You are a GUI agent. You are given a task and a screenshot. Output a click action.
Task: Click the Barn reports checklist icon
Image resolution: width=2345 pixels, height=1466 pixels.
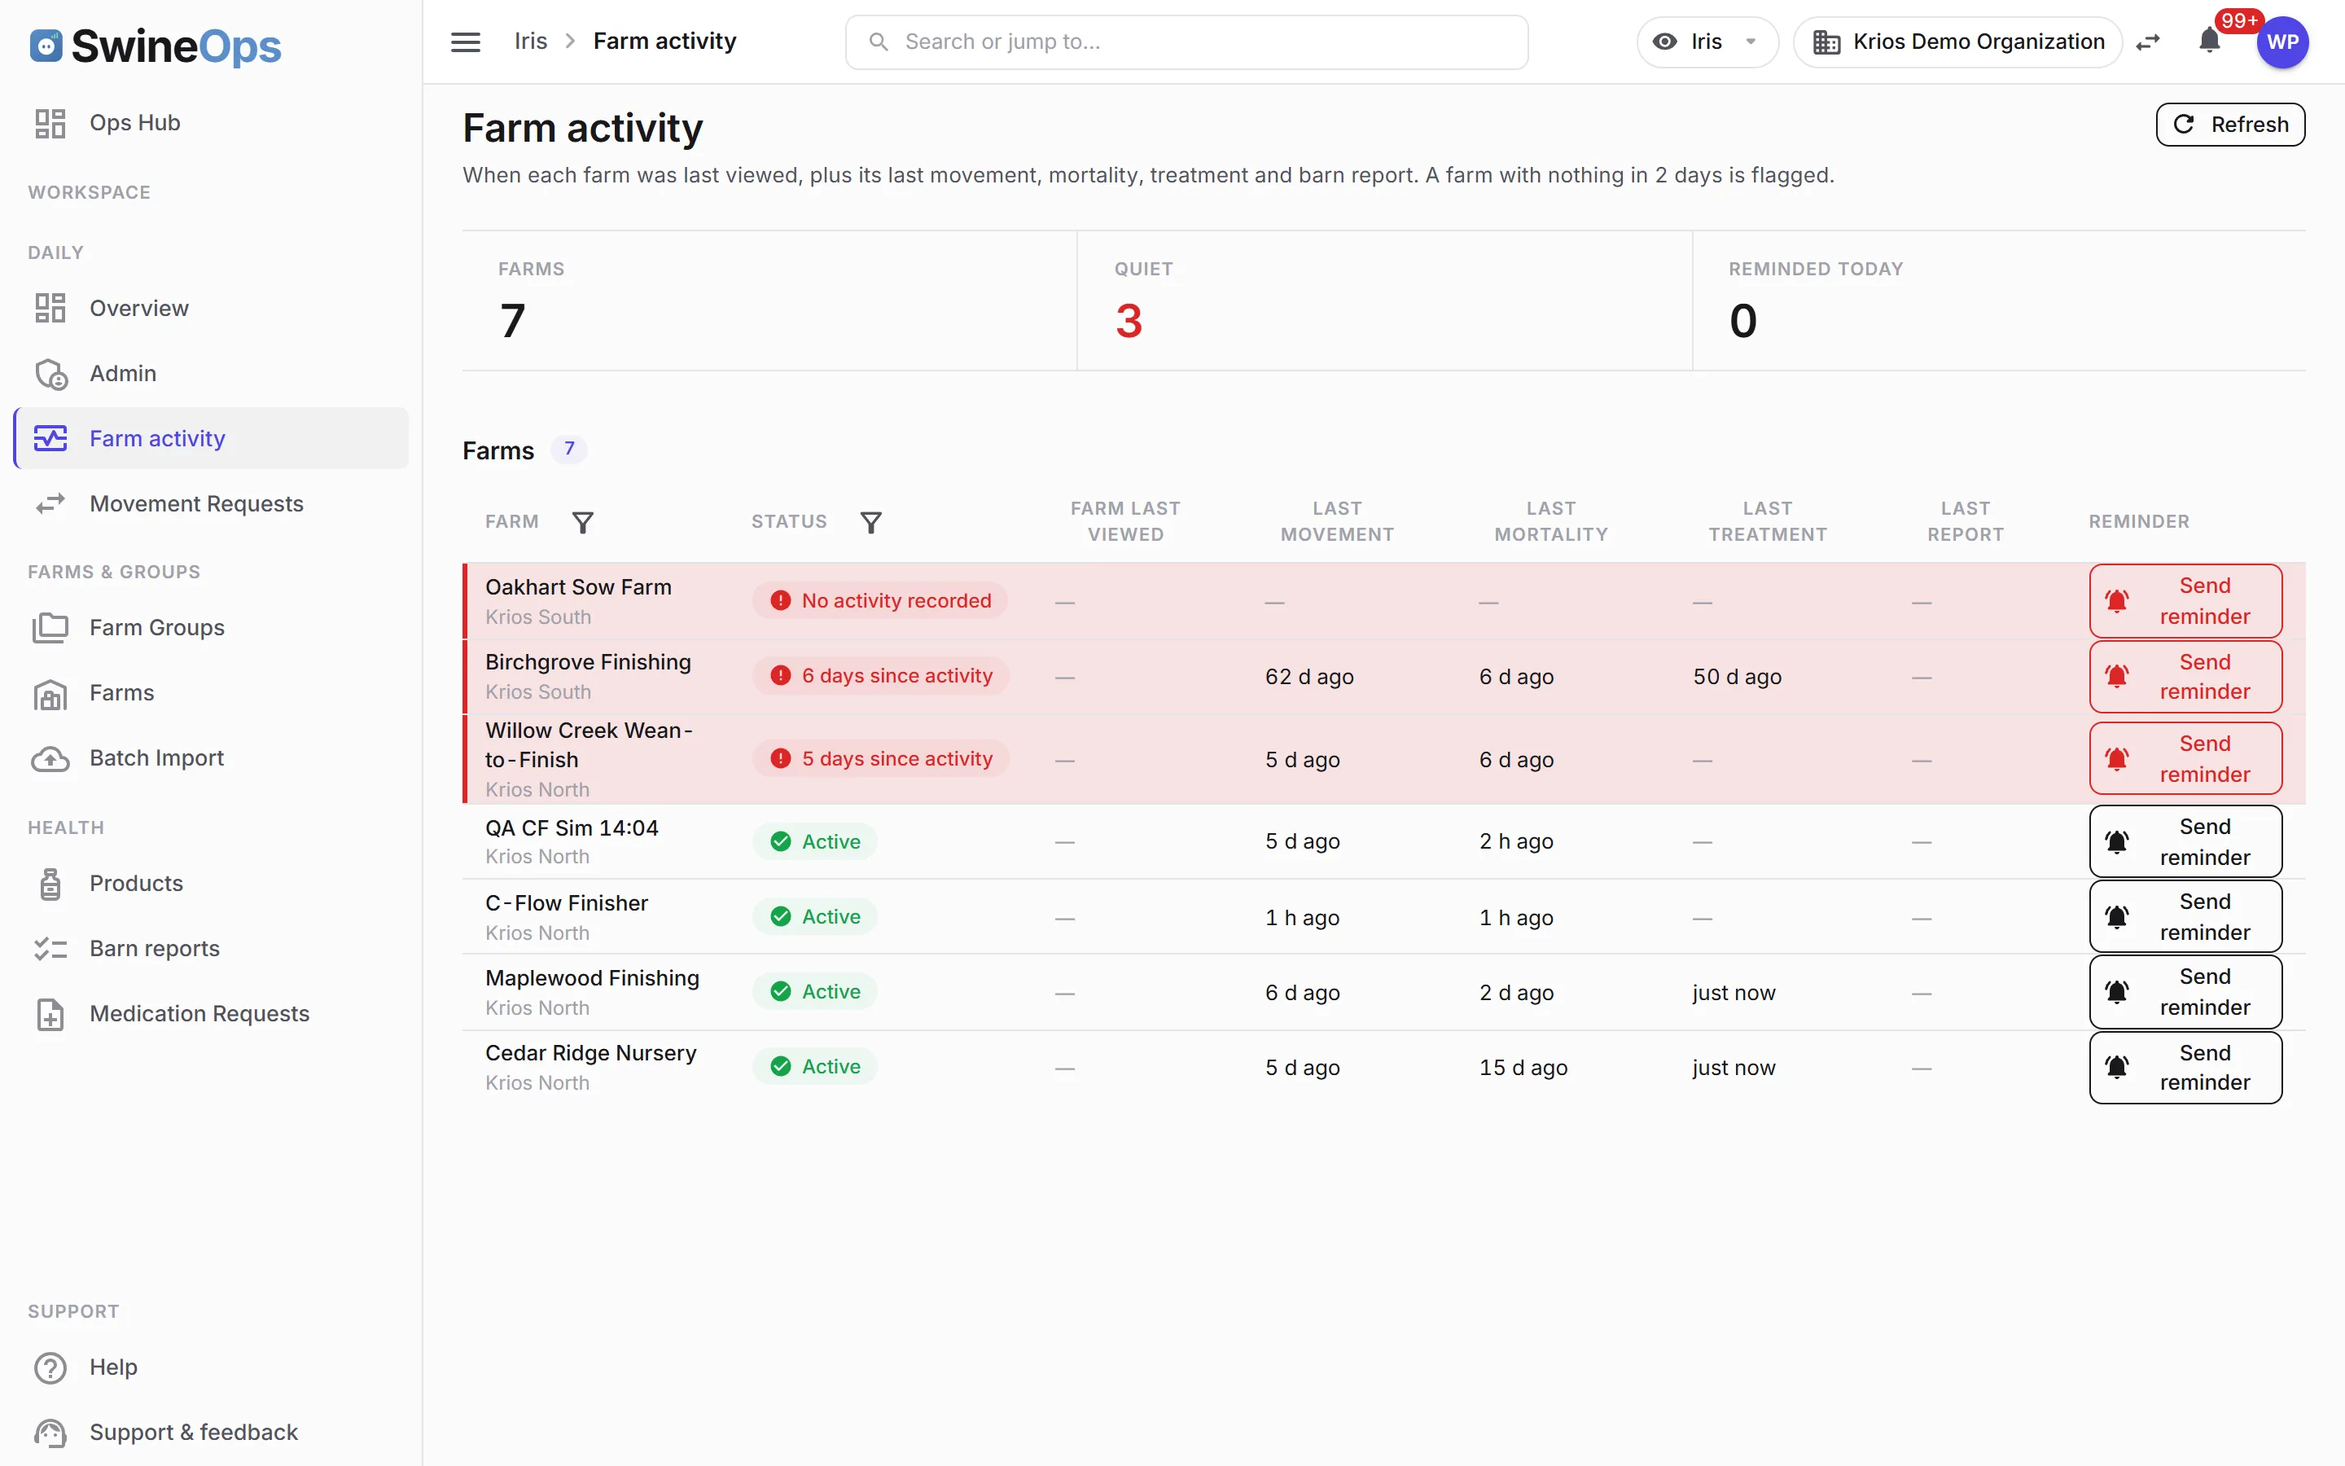pos(50,948)
